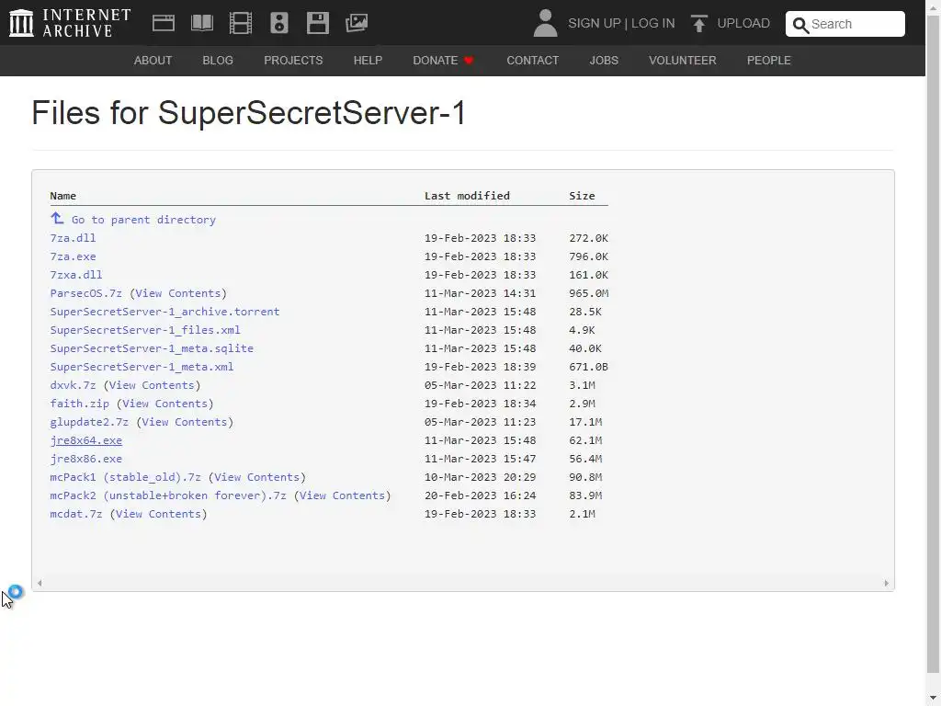Download ParsecOS.7z archive
The image size is (941, 706).
pos(85,293)
